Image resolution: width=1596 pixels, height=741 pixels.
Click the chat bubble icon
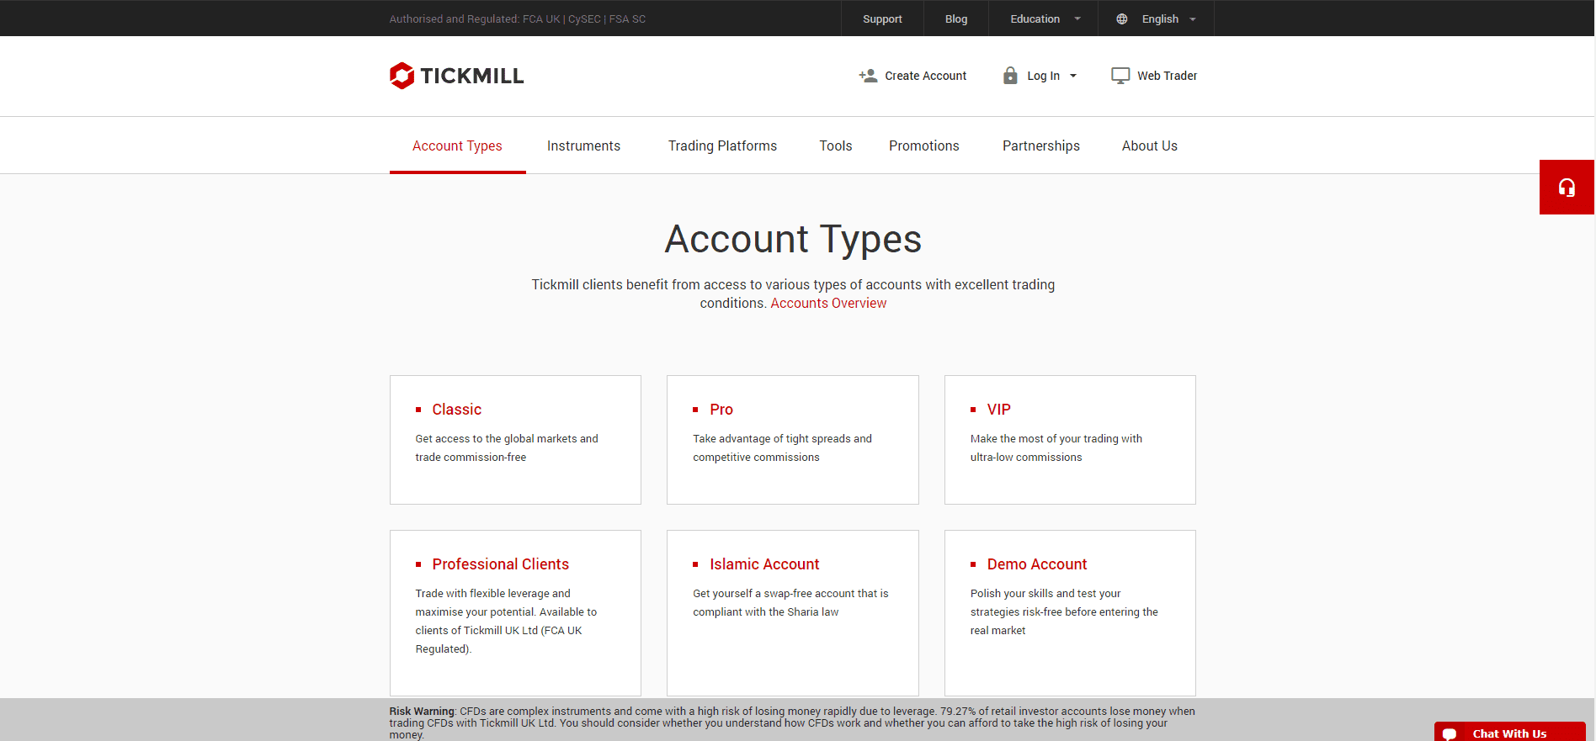point(1450,733)
